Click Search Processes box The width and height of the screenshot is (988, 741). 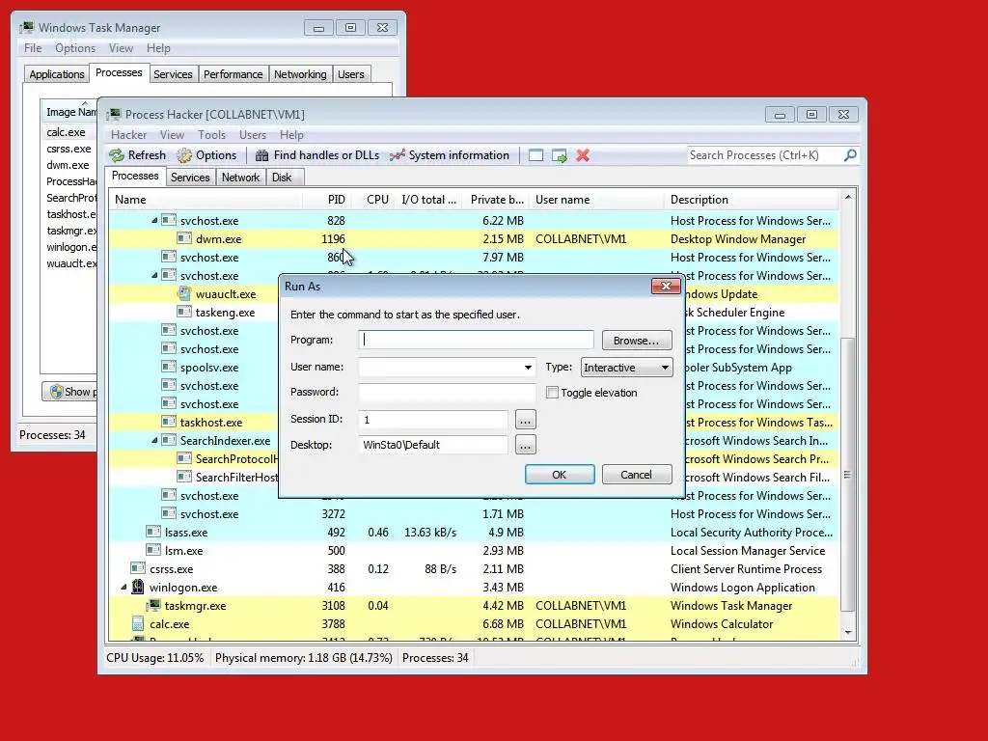point(765,155)
